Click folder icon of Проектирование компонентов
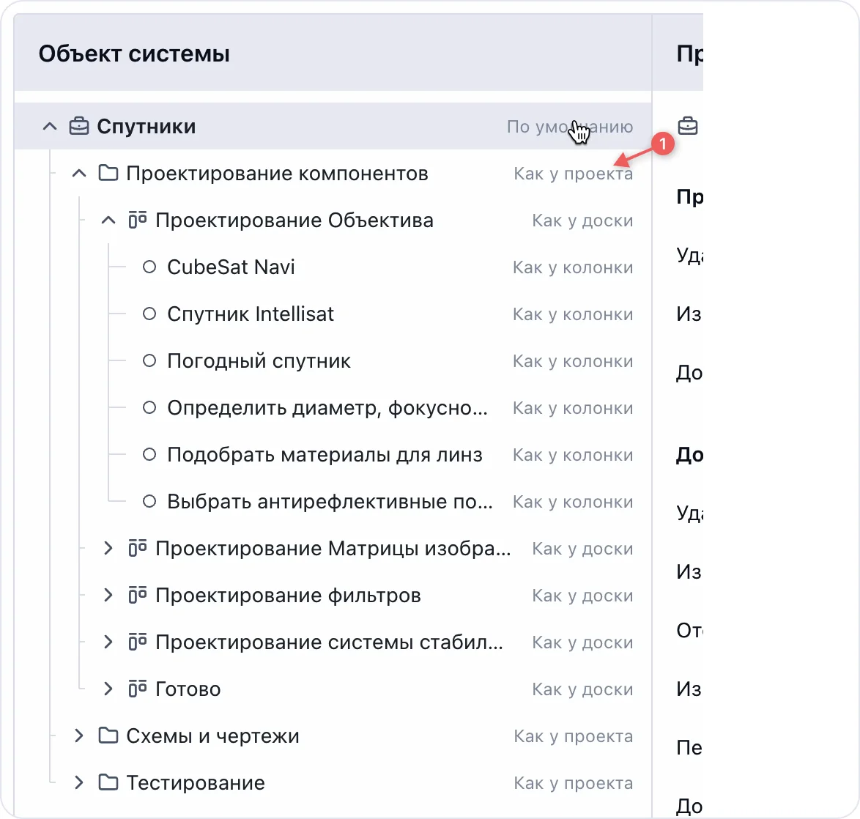The height and width of the screenshot is (819, 860). tap(108, 174)
